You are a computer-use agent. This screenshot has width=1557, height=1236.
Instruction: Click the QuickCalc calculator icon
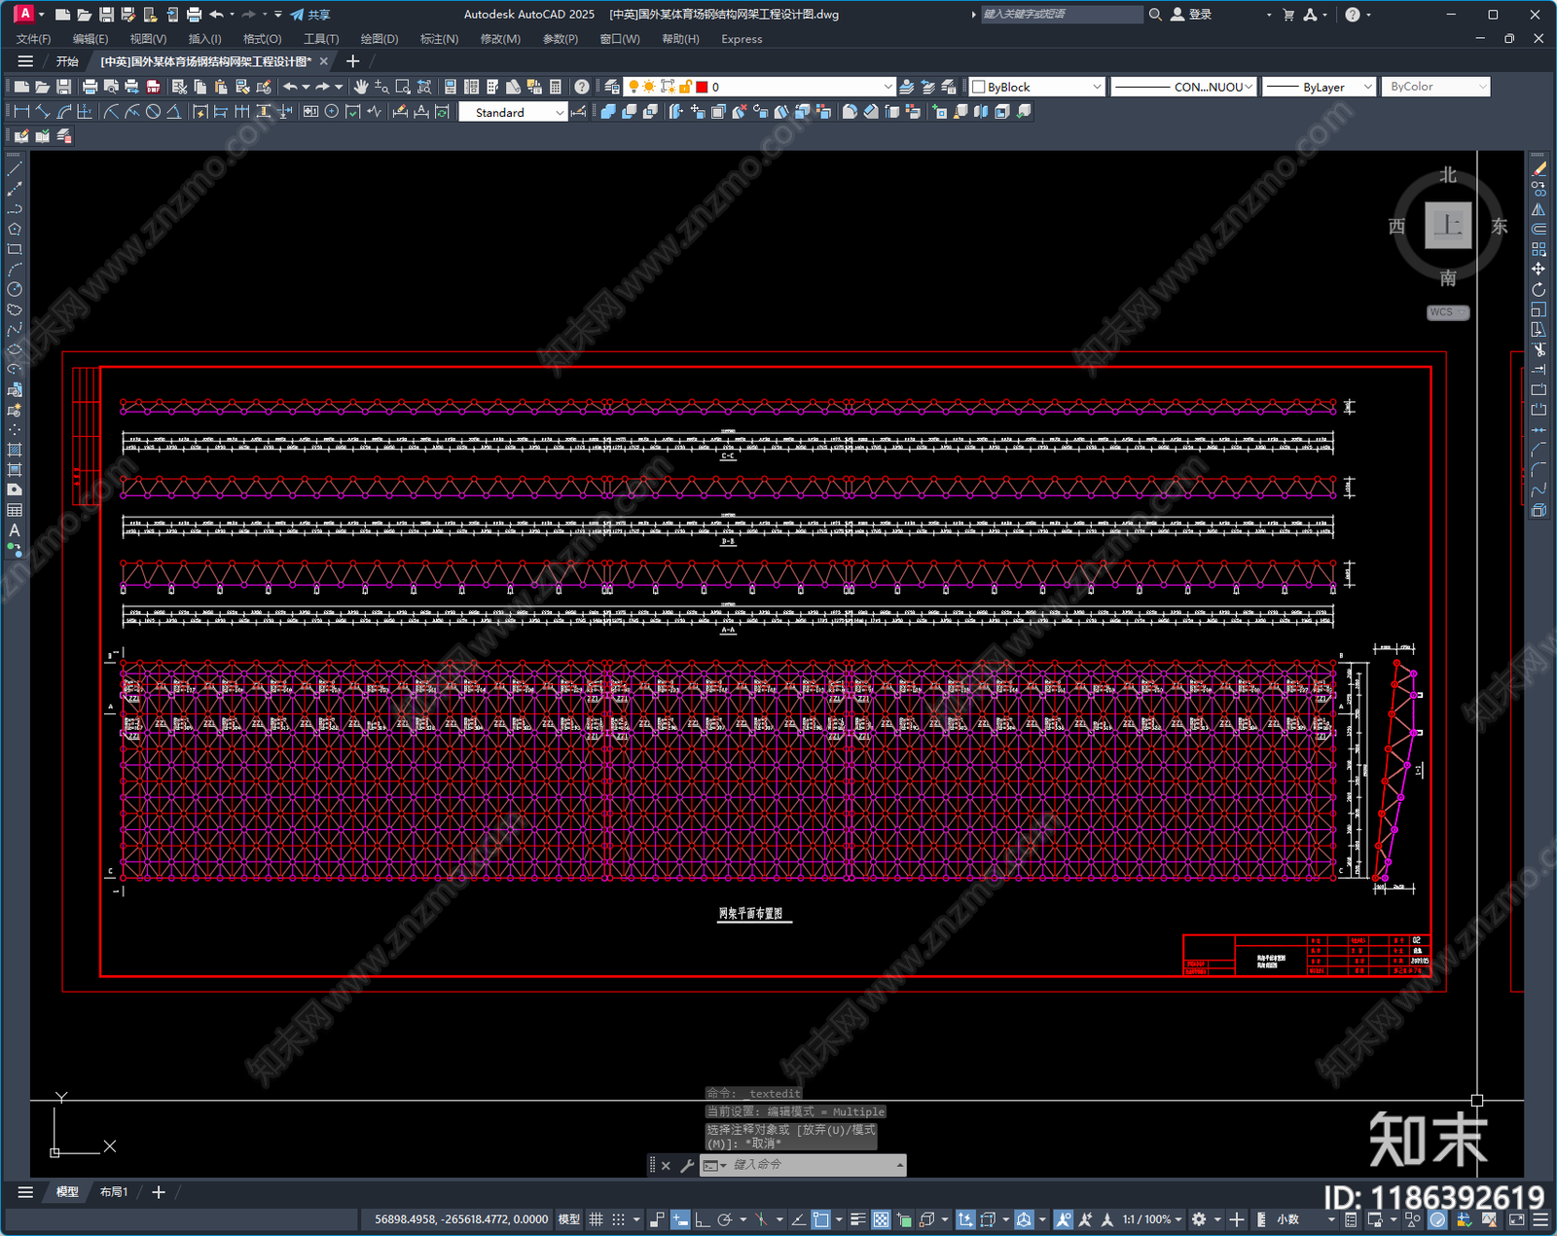[x=556, y=87]
